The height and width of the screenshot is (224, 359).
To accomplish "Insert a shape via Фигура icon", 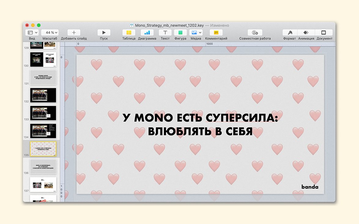I will (180, 32).
